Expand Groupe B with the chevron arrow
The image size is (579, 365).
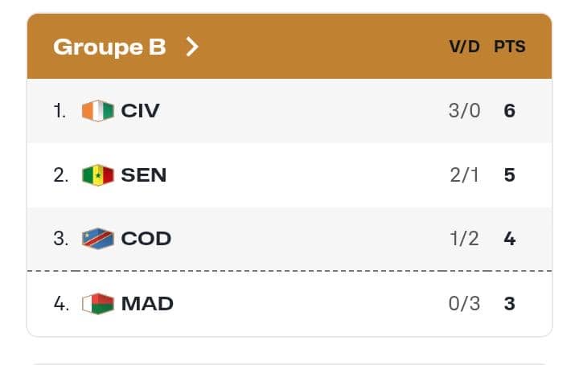[x=191, y=47]
